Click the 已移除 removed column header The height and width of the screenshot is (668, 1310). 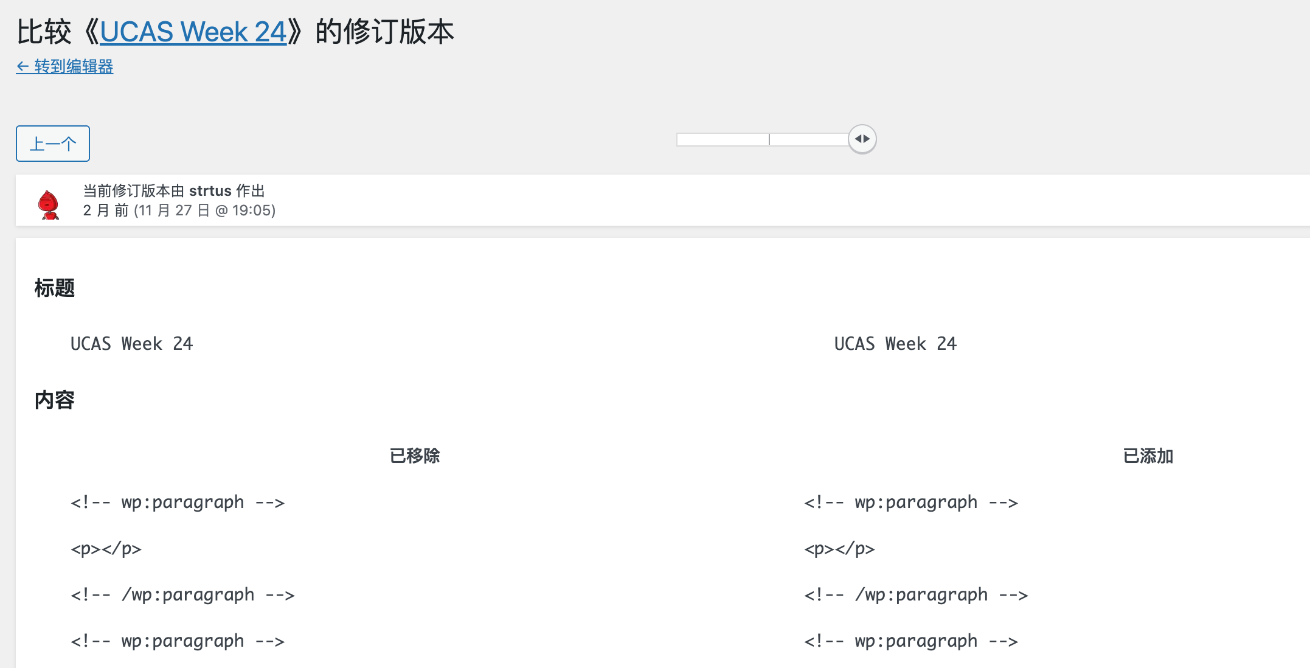pos(414,456)
